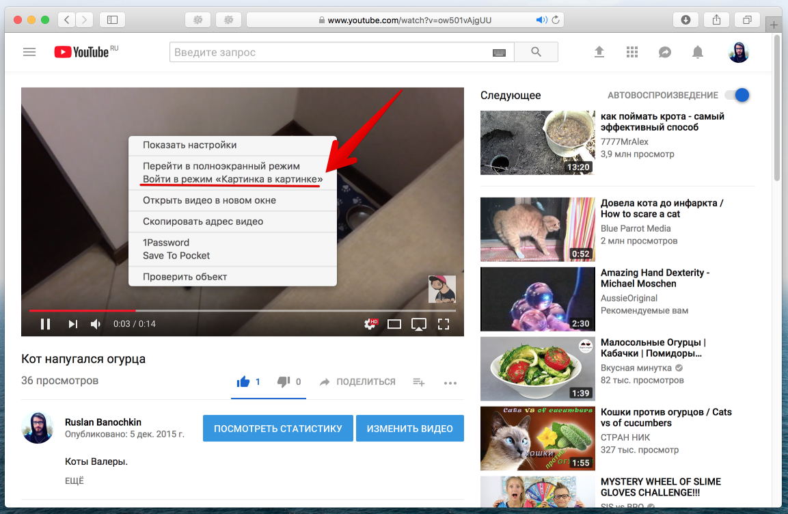Open the account avatar menu
The width and height of the screenshot is (788, 514).
(738, 52)
